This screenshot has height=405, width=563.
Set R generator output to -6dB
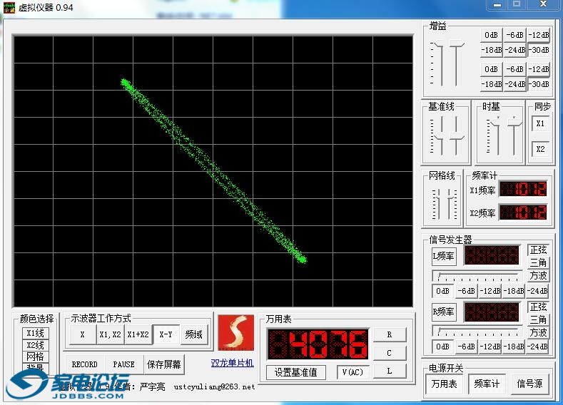coord(467,347)
